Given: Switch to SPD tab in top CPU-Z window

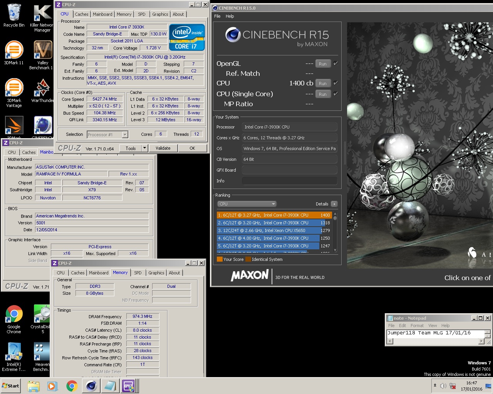Looking at the screenshot, I should point(142,14).
